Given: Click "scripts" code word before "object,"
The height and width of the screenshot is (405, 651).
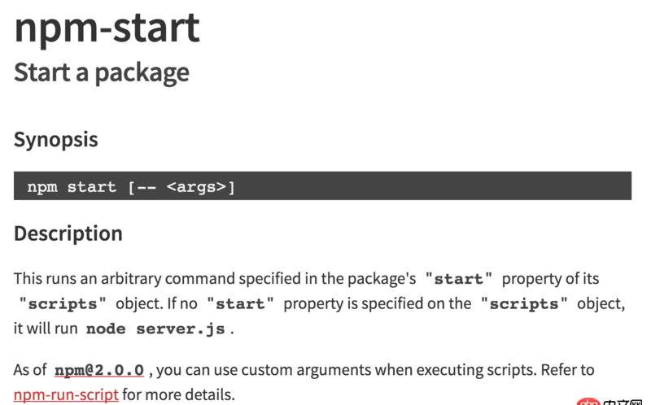Looking at the screenshot, I should 524,304.
